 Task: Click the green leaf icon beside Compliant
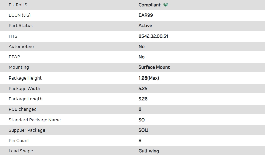166,5
